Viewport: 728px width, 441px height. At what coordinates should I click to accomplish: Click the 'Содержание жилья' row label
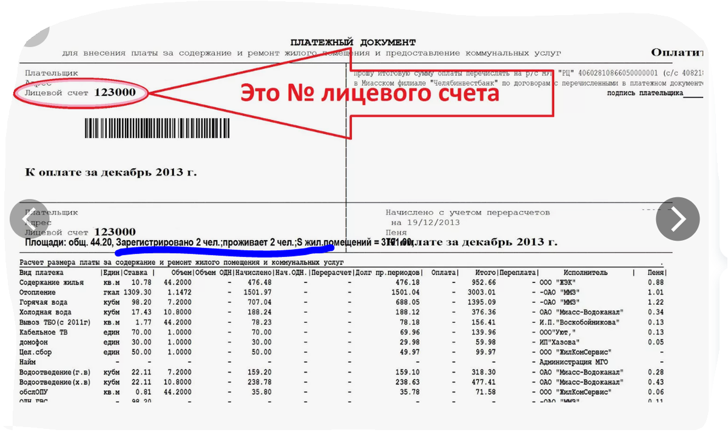(x=51, y=282)
